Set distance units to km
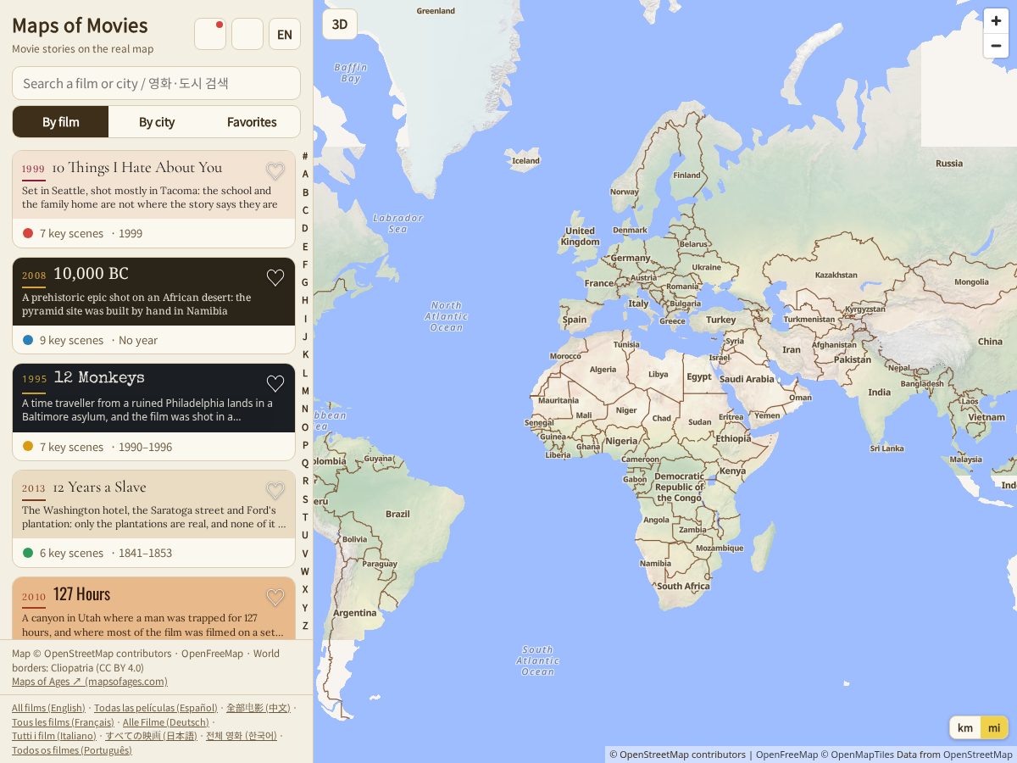This screenshot has height=763, width=1017. 965,727
